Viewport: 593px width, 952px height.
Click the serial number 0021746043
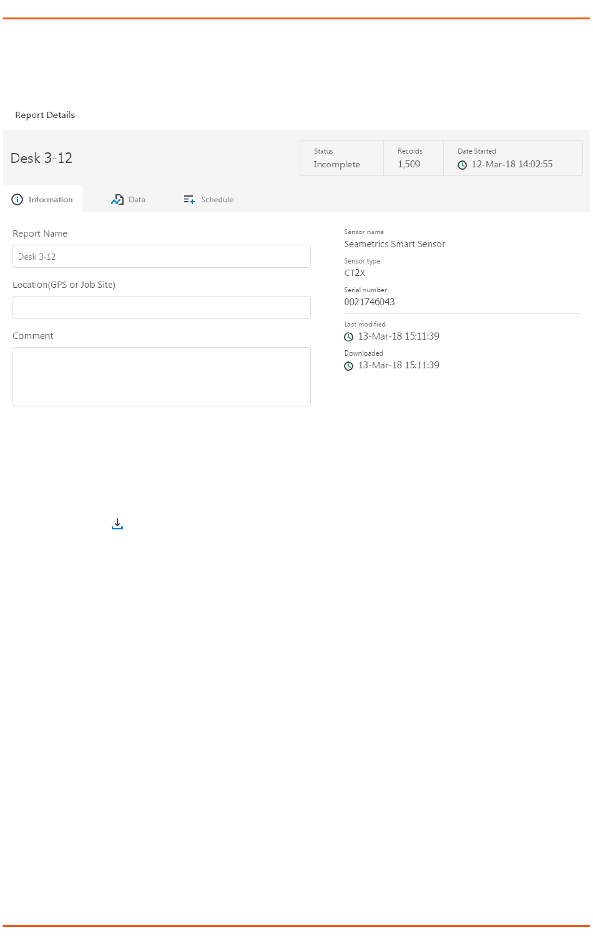(x=370, y=302)
